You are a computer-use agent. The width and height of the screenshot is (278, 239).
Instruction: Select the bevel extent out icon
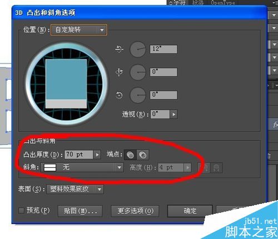(x=204, y=168)
